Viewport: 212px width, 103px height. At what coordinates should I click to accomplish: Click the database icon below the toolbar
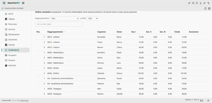(x=209, y=9)
